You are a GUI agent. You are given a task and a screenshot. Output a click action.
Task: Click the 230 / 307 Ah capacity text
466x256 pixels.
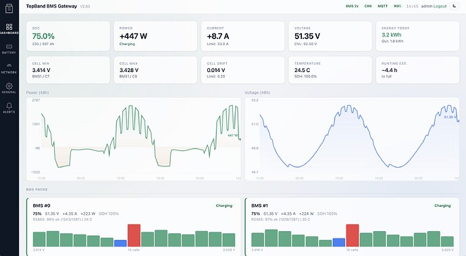click(43, 44)
